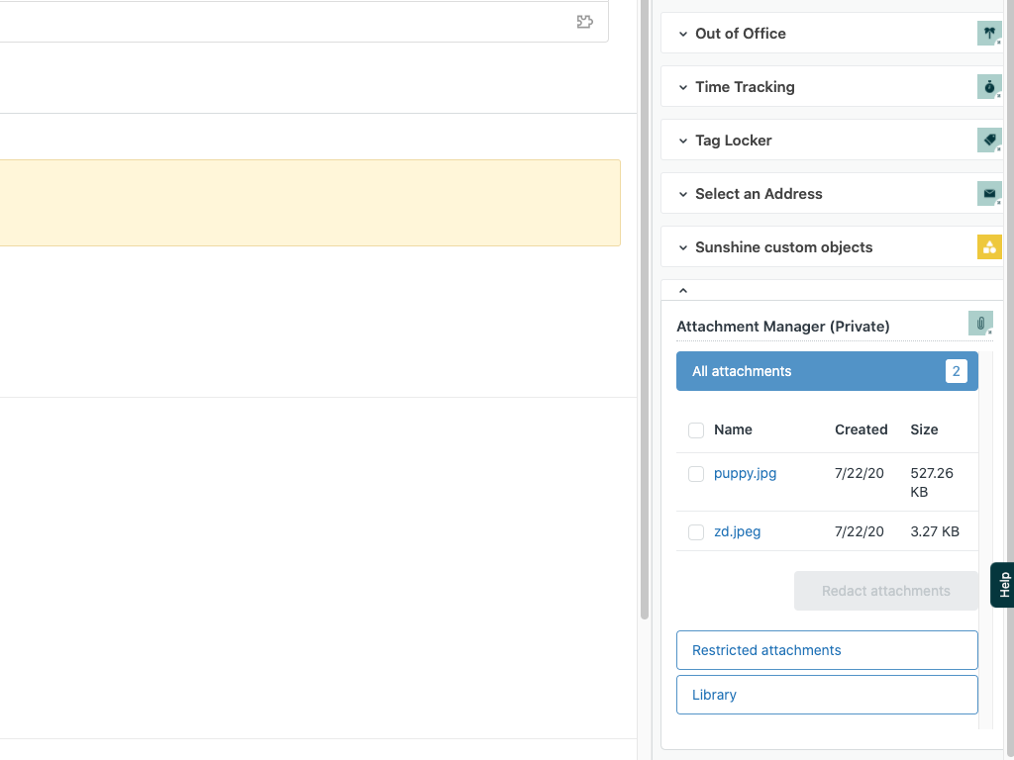Image resolution: width=1014 pixels, height=760 pixels.
Task: Click the All attachments header
Action: [x=827, y=370]
